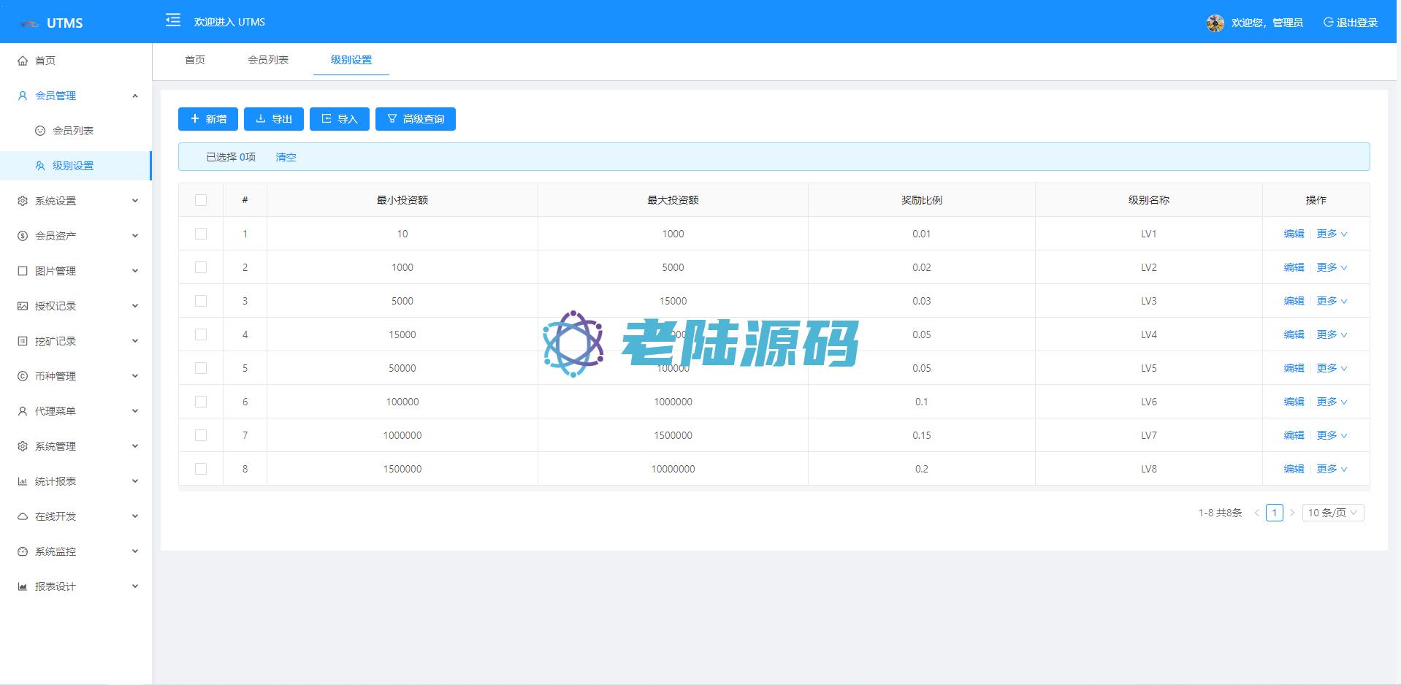Click the 新增 button to add a level
The width and height of the screenshot is (1401, 685).
pyautogui.click(x=208, y=119)
